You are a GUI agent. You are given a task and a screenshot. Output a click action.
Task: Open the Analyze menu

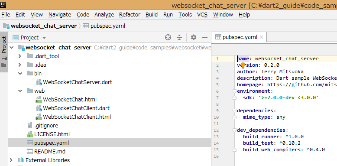(x=104, y=15)
